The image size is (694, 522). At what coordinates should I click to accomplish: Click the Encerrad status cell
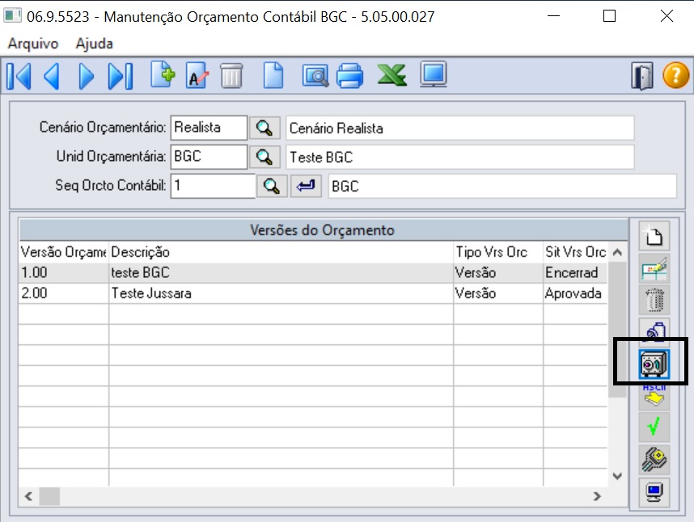(x=575, y=272)
